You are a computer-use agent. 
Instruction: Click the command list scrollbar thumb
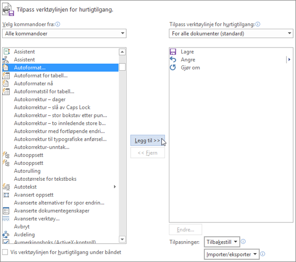(x=122, y=67)
